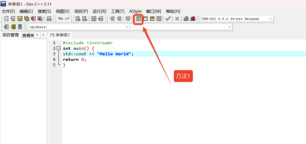Open the 项目[P] menu
The height and width of the screenshot is (144, 306).
point(81,11)
